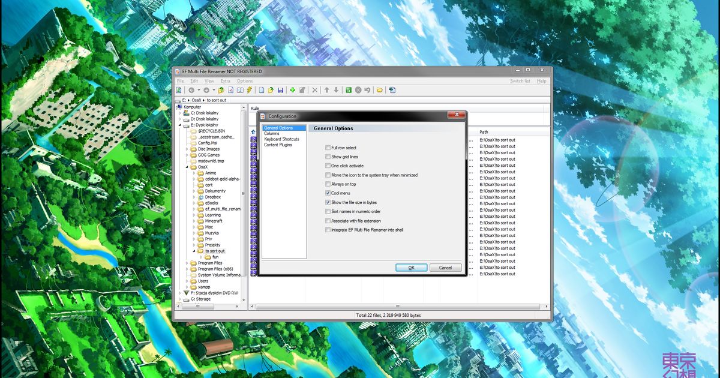Open the navigate Back dropdown arrow
The image size is (720, 378).
pyautogui.click(x=197, y=89)
